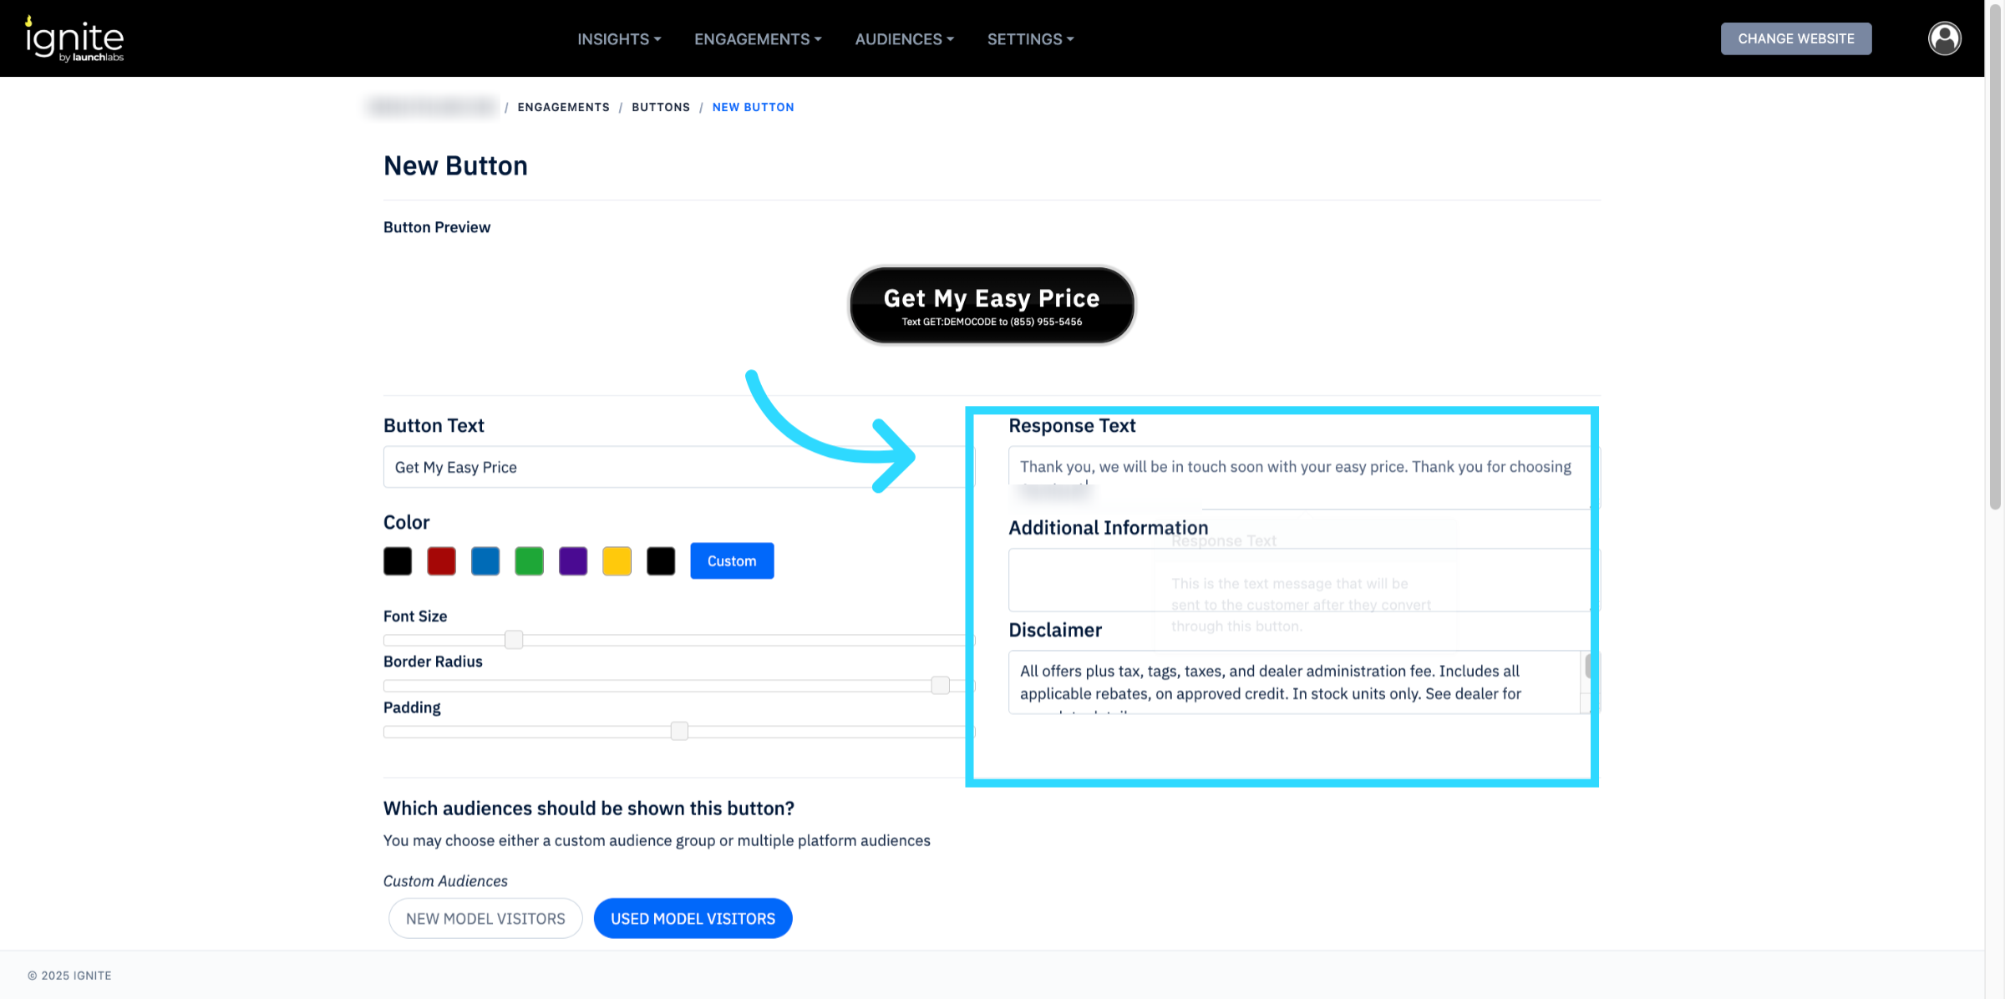
Task: Select the red color swatch
Action: coord(441,561)
